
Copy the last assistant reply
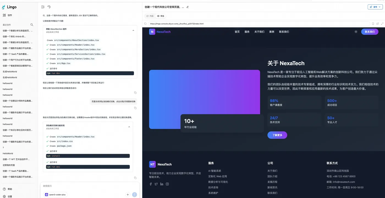pos(135,178)
